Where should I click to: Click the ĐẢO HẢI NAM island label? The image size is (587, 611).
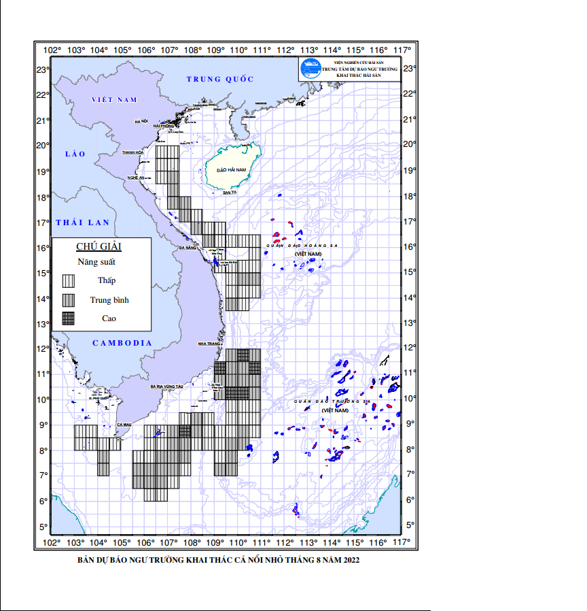pyautogui.click(x=232, y=170)
